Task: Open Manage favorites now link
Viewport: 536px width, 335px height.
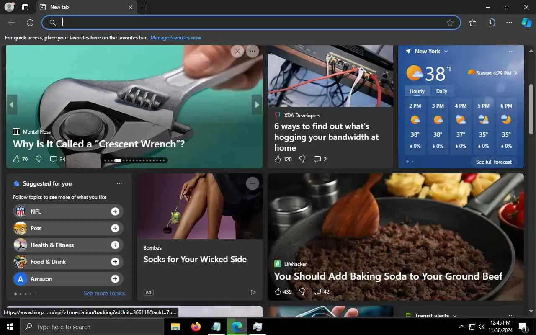Action: [175, 38]
